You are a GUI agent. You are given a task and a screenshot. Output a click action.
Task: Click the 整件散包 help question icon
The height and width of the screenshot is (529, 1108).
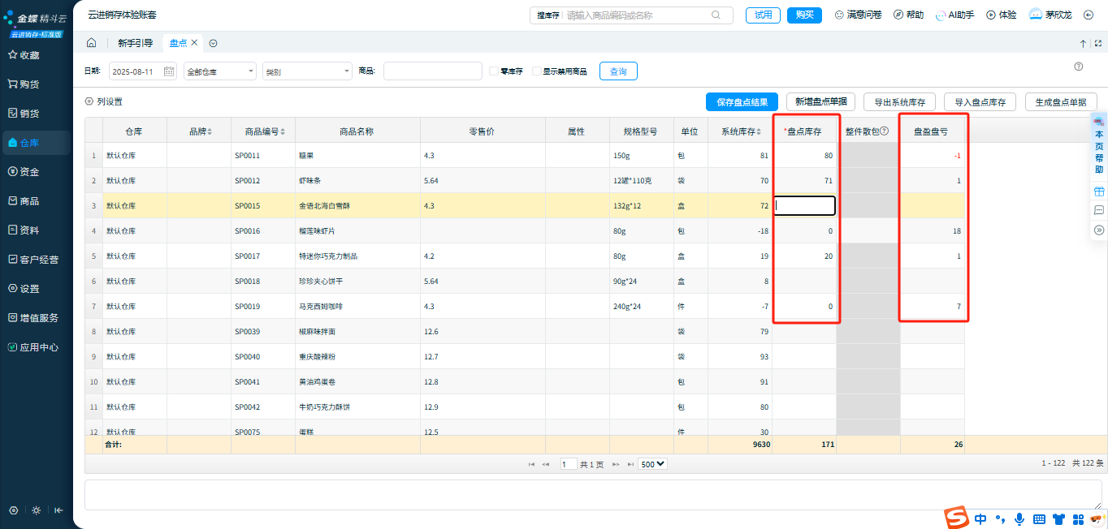point(885,131)
